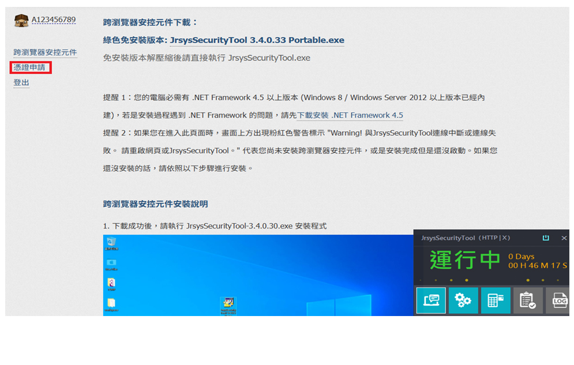The image size is (574, 365).
Task: Click the green 運行中 status text
Action: pyautogui.click(x=464, y=260)
